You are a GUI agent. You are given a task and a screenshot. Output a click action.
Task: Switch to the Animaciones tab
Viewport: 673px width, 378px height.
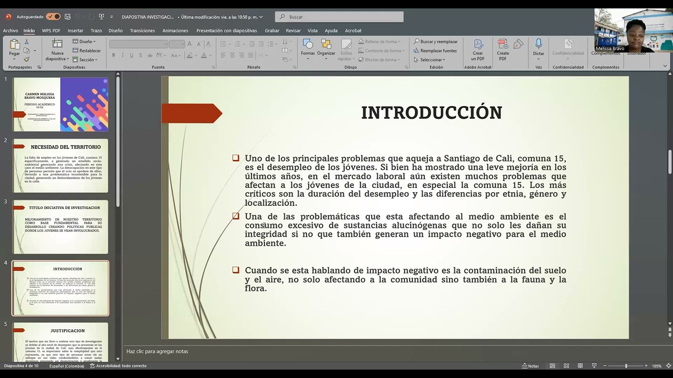click(175, 30)
